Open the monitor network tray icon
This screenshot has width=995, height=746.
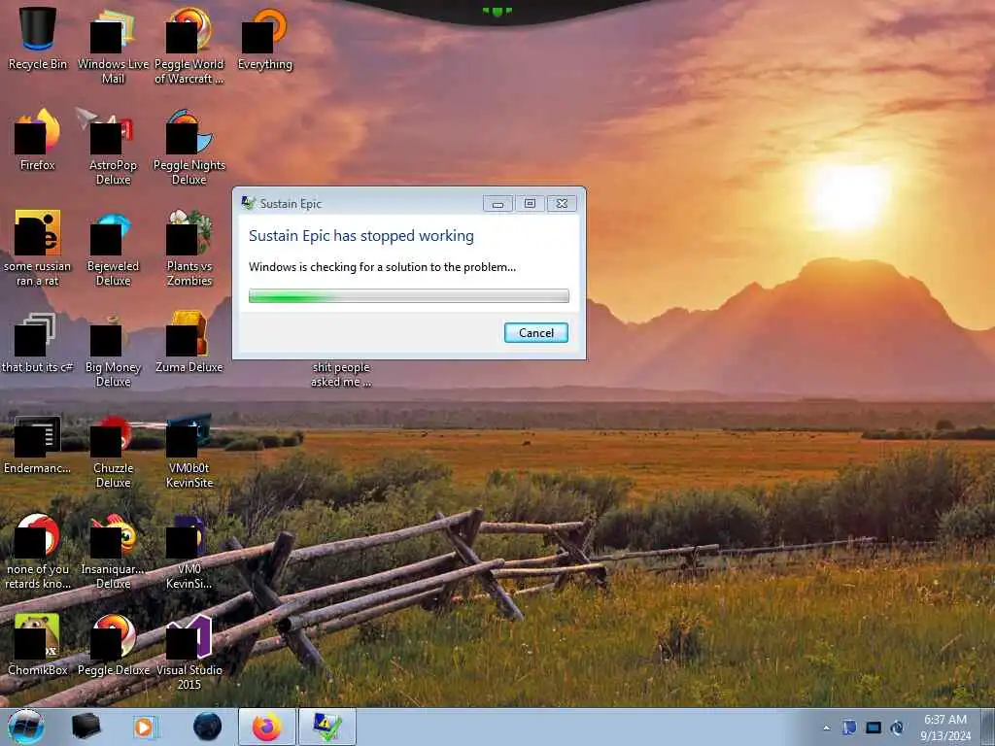click(874, 728)
